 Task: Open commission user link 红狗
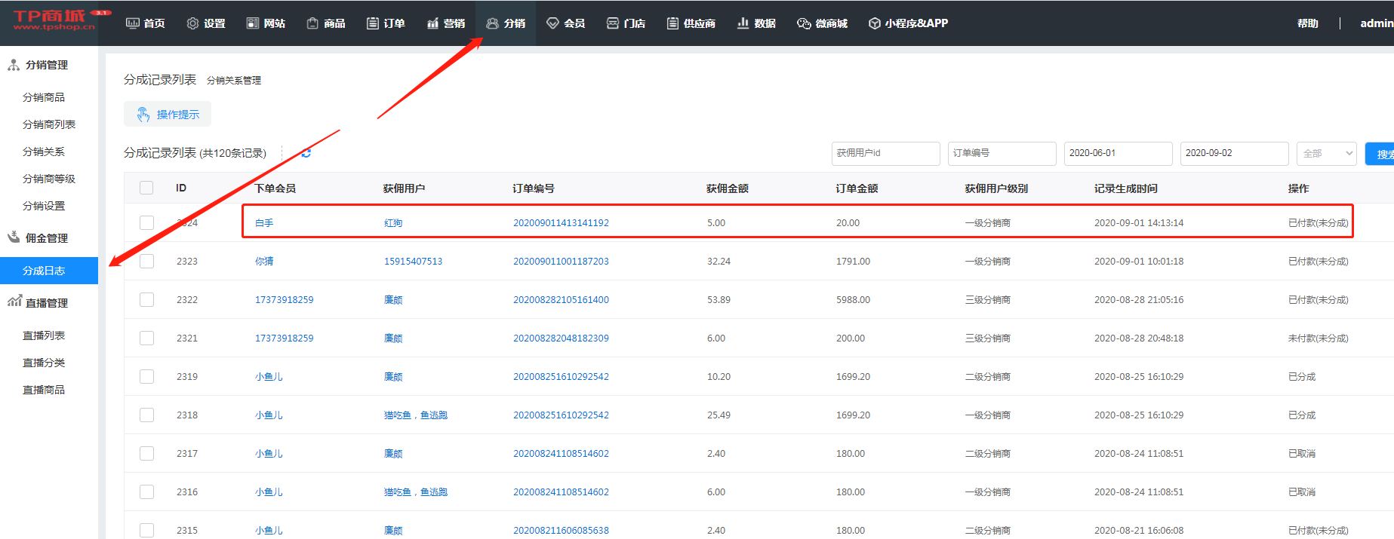(x=393, y=223)
